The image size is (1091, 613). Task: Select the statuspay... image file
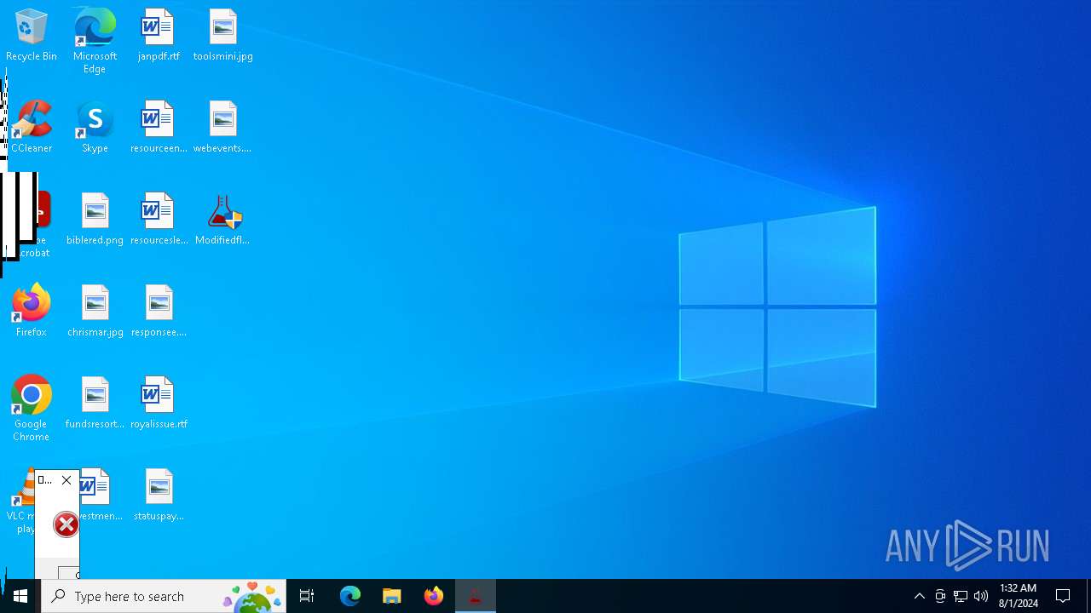[159, 495]
